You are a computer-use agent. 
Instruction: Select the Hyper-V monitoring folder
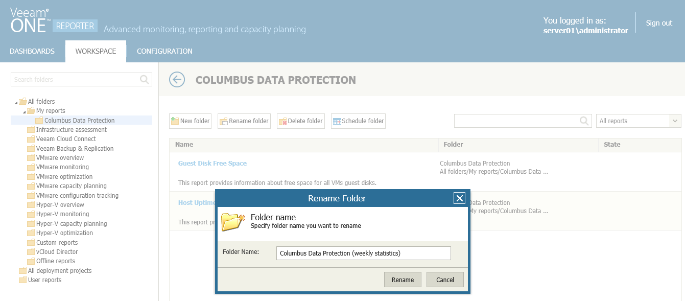click(x=62, y=214)
